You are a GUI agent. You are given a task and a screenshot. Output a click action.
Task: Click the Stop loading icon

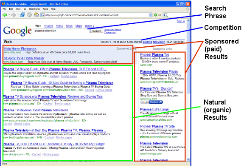point(29,15)
